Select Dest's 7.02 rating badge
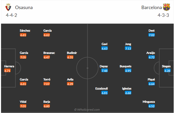This screenshot has height=113, width=175. pyautogui.click(x=151, y=35)
